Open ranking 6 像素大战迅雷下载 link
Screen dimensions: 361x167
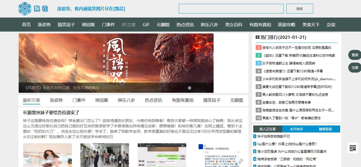tap(297, 87)
